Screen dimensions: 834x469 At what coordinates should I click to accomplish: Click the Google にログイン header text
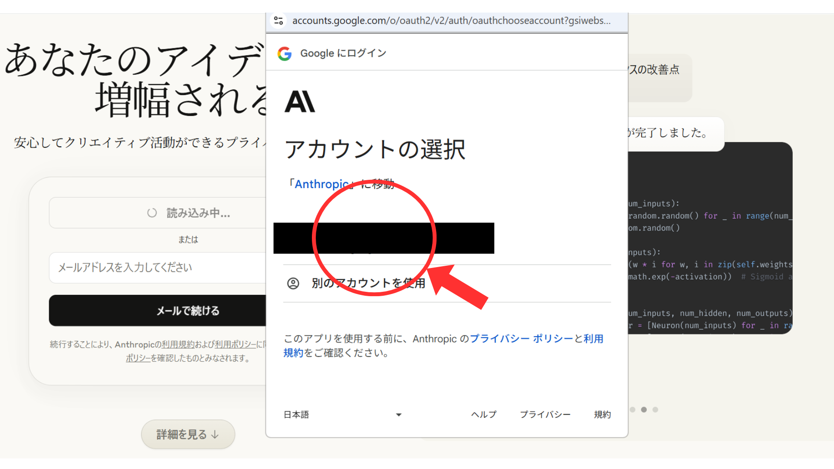[x=343, y=53]
